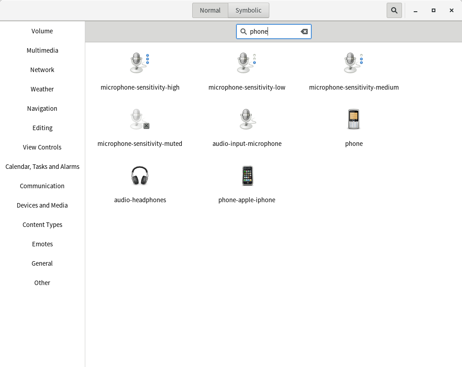This screenshot has height=367, width=462.
Task: Switch to Symbolic icon style
Action: click(249, 10)
